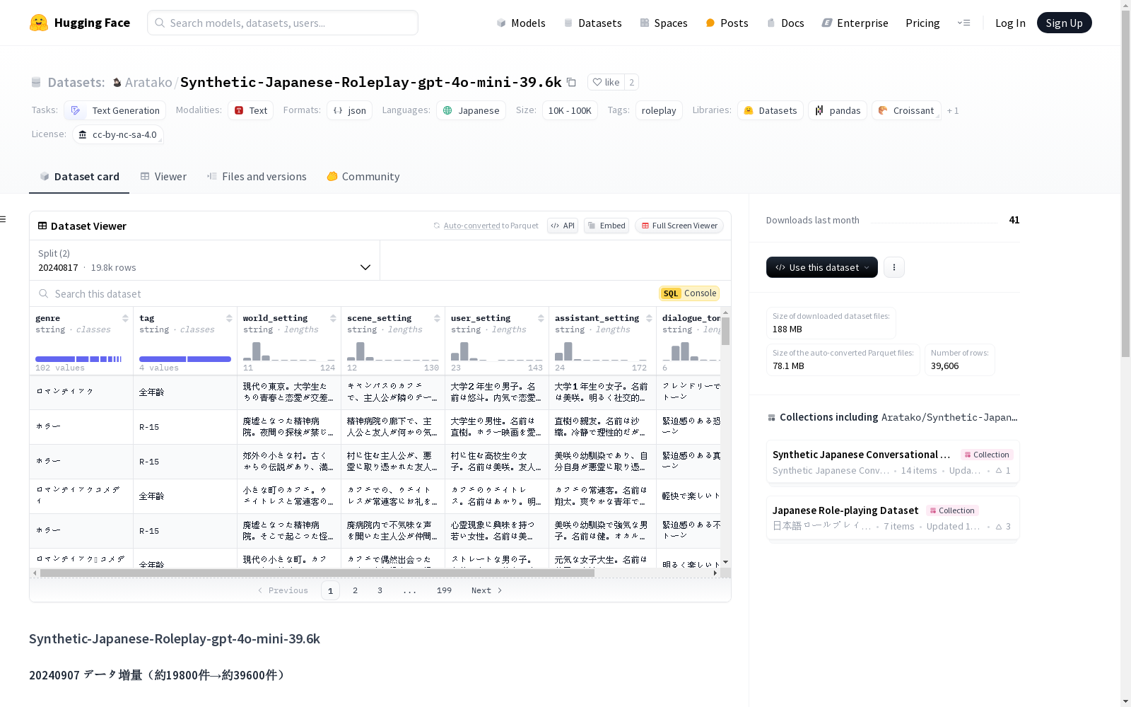Click the Japanese language tag
The width and height of the screenshot is (1131, 707).
point(471,110)
